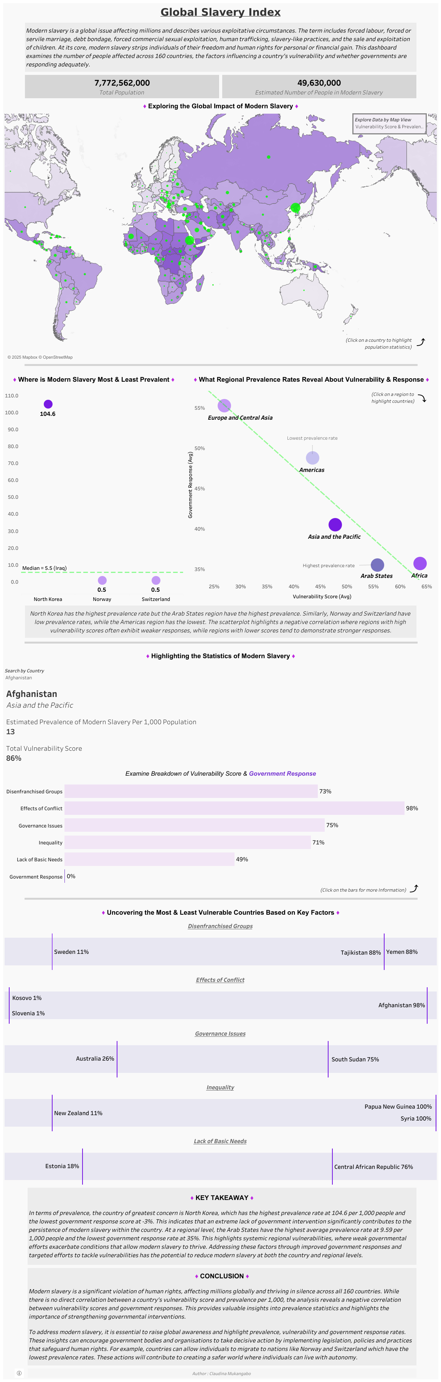The height and width of the screenshot is (1382, 441).
Task: Select the Estonia 18% marker line
Action: click(x=83, y=1166)
